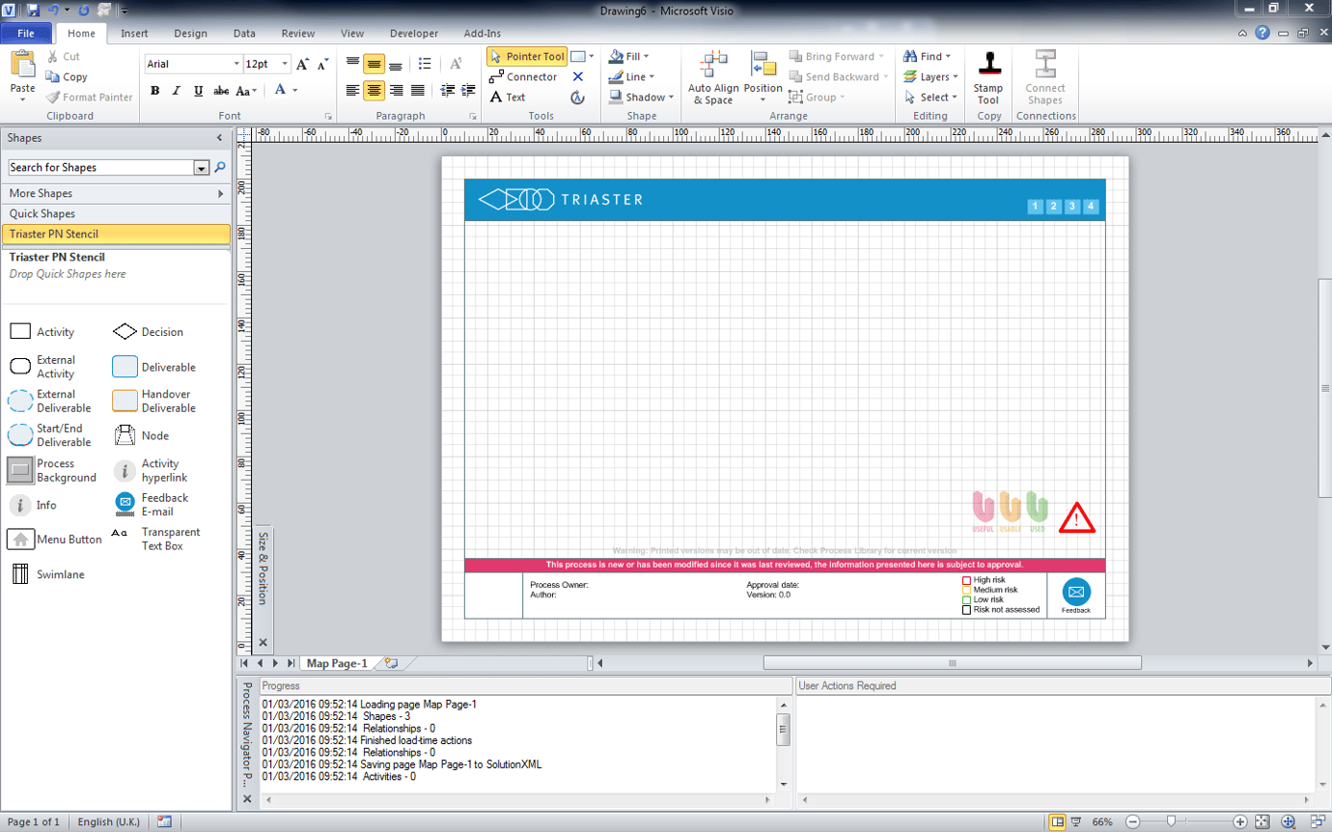Viewport: 1332px width, 832px height.
Task: Open the Developer tab
Action: tap(413, 32)
